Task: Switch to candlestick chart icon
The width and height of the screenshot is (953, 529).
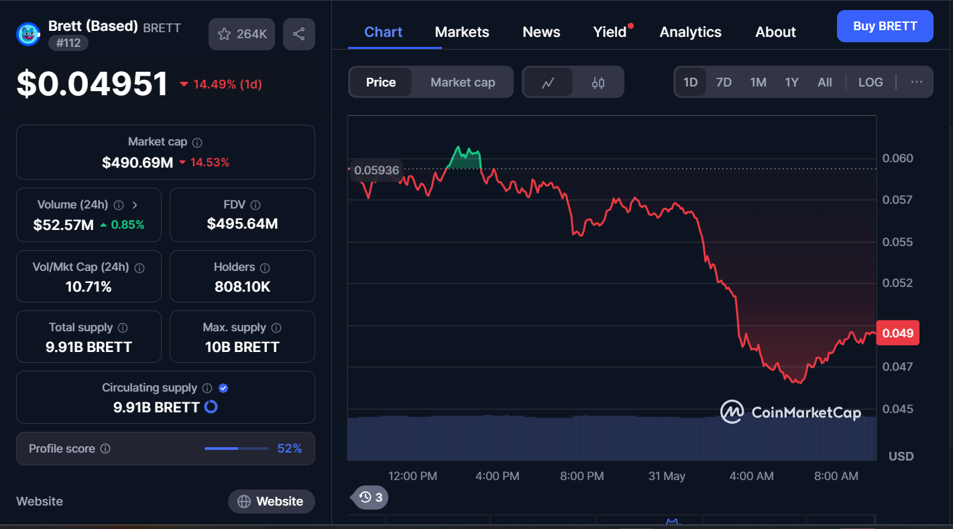Action: pos(598,82)
